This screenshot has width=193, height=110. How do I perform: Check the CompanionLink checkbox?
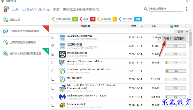[53, 105]
